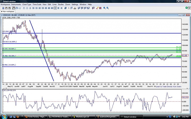The image size is (191, 119).
Task: Select the New workspace tab
Action: pyautogui.click(x=8, y=12)
